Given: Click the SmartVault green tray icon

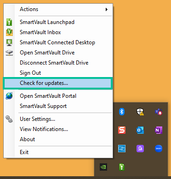Looking at the screenshot, I should pyautogui.click(x=122, y=167).
